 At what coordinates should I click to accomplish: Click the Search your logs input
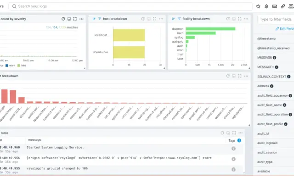tap(130, 6)
